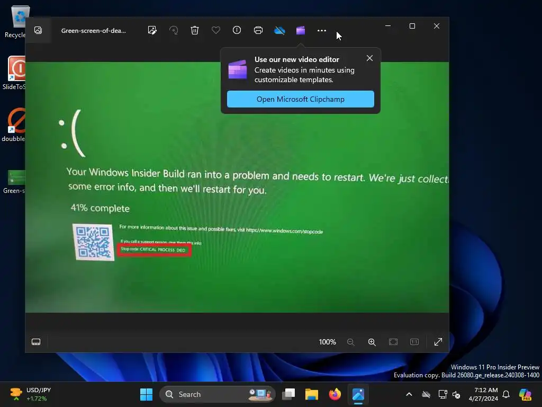Launch Copilot preview from the taskbar
The height and width of the screenshot is (407, 542).
pyautogui.click(x=525, y=394)
